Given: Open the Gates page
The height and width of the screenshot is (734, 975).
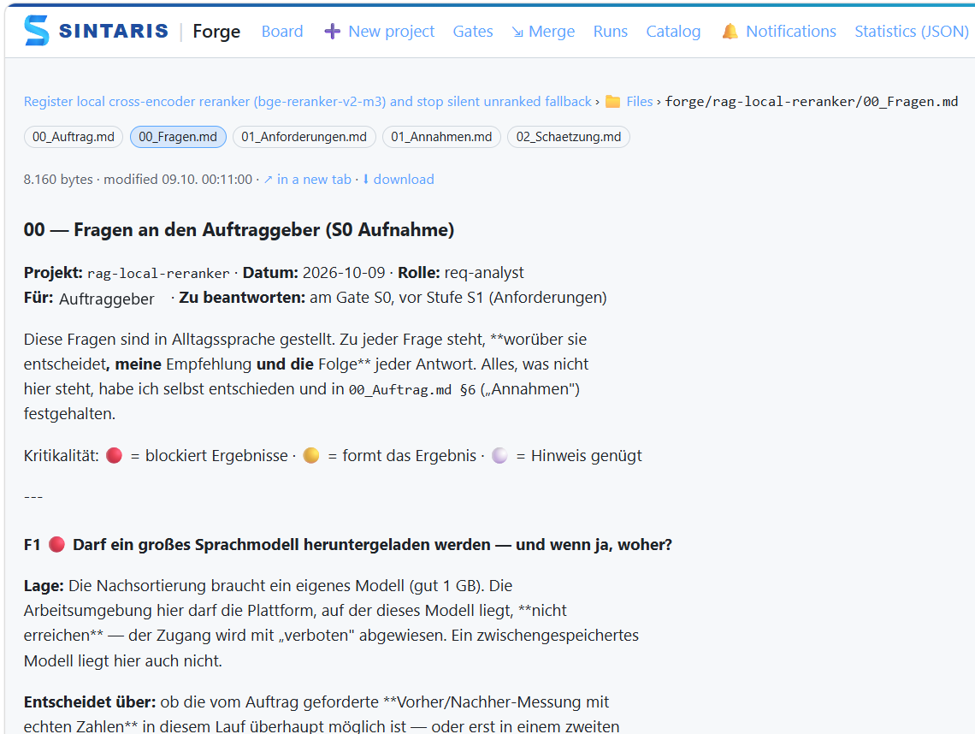Looking at the screenshot, I should tap(473, 31).
